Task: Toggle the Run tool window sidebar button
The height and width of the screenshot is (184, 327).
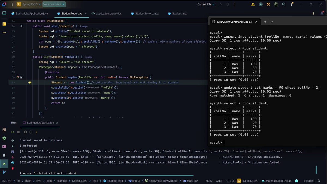Action: point(4,164)
